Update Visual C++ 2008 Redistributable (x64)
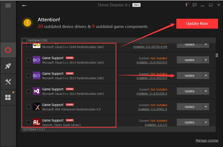The image size is (223, 147). click(190, 45)
